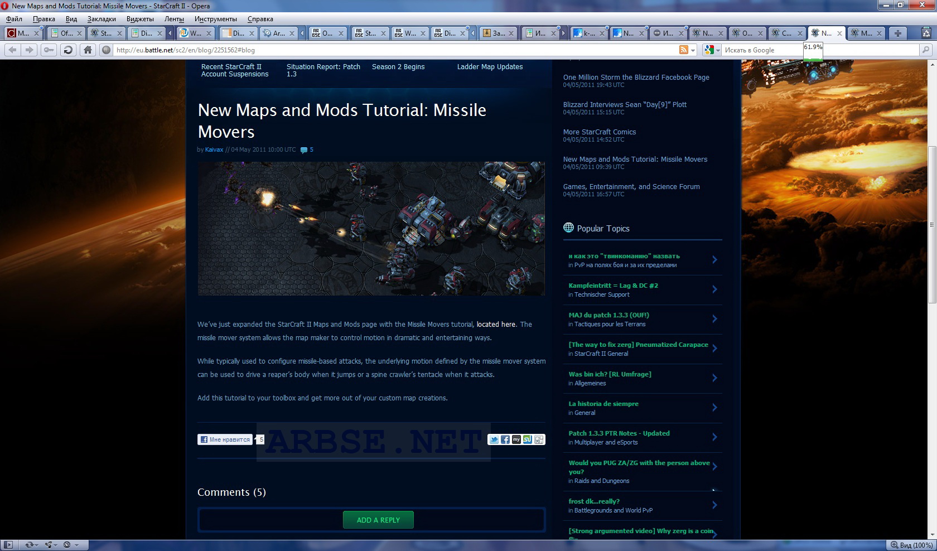Click the vertical page scrollbar thumb
The width and height of the screenshot is (937, 551).
pos(931,224)
